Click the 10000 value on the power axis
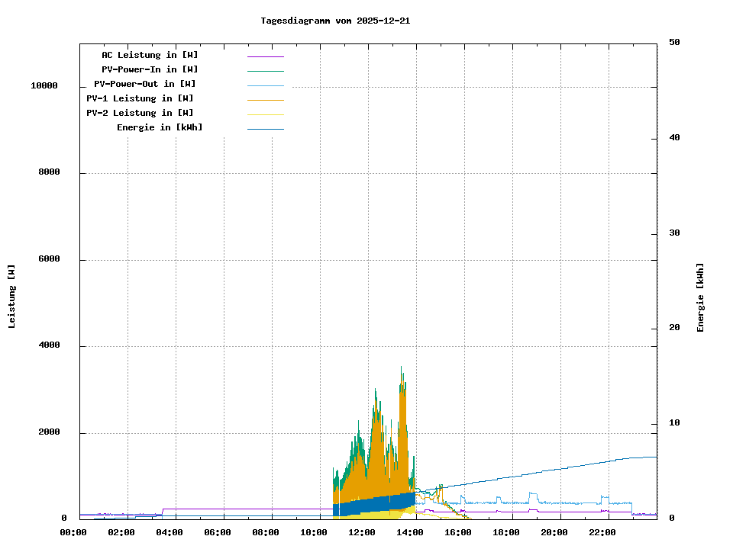 (44, 86)
